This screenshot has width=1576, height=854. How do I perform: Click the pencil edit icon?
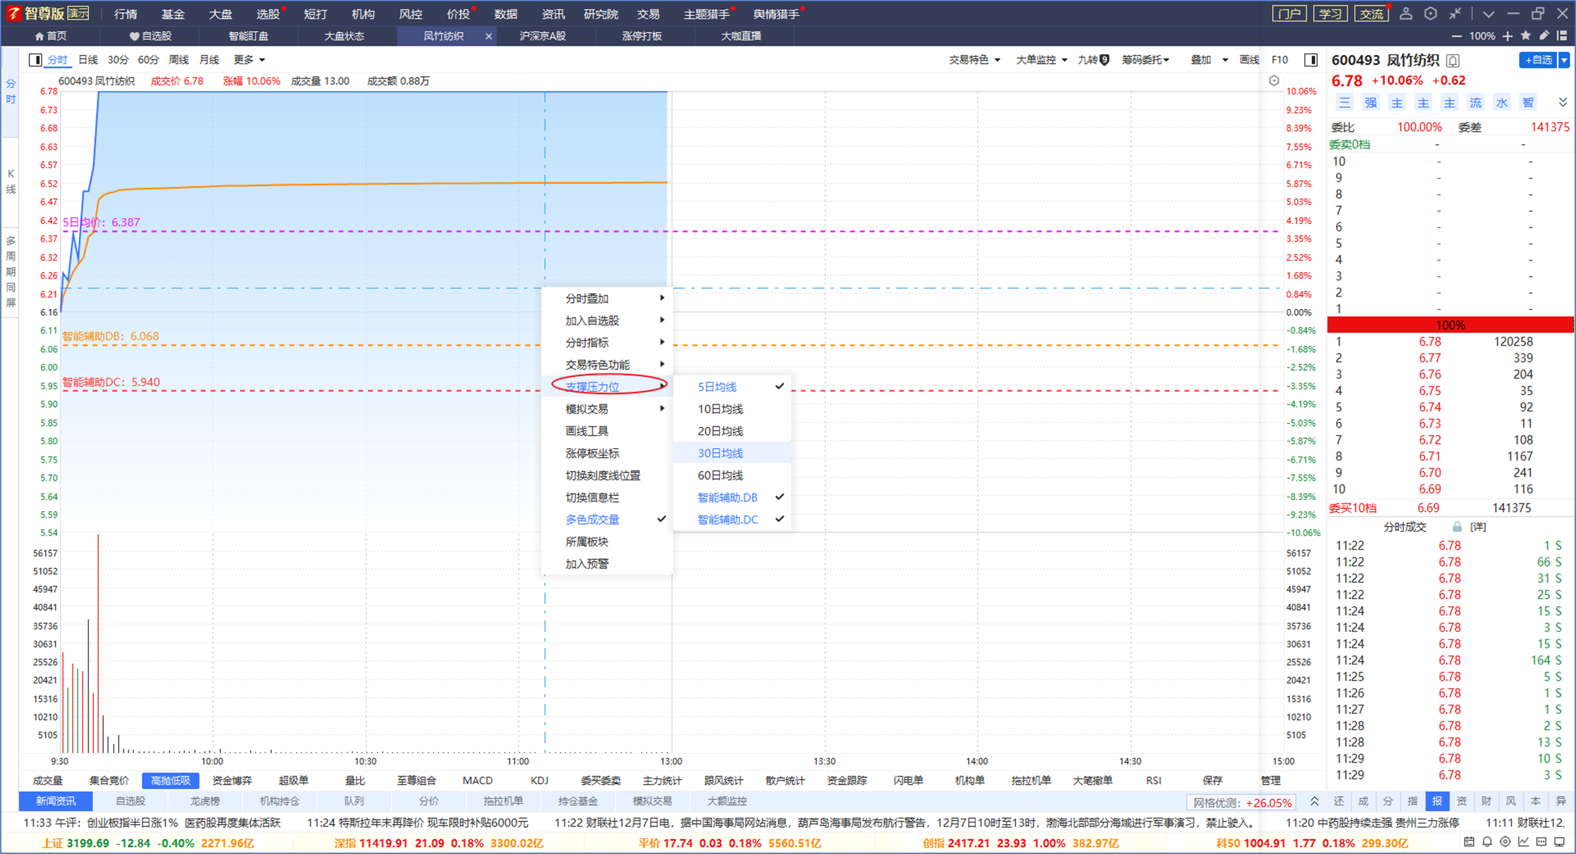pos(1544,36)
